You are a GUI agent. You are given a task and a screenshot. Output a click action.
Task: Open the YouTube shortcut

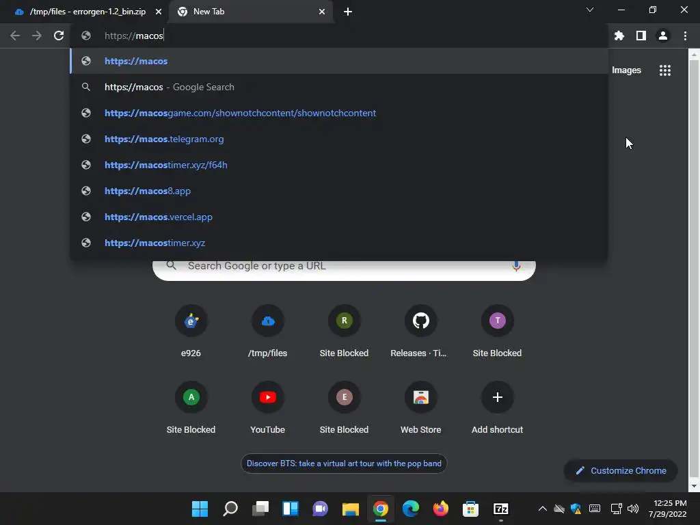coord(268,408)
